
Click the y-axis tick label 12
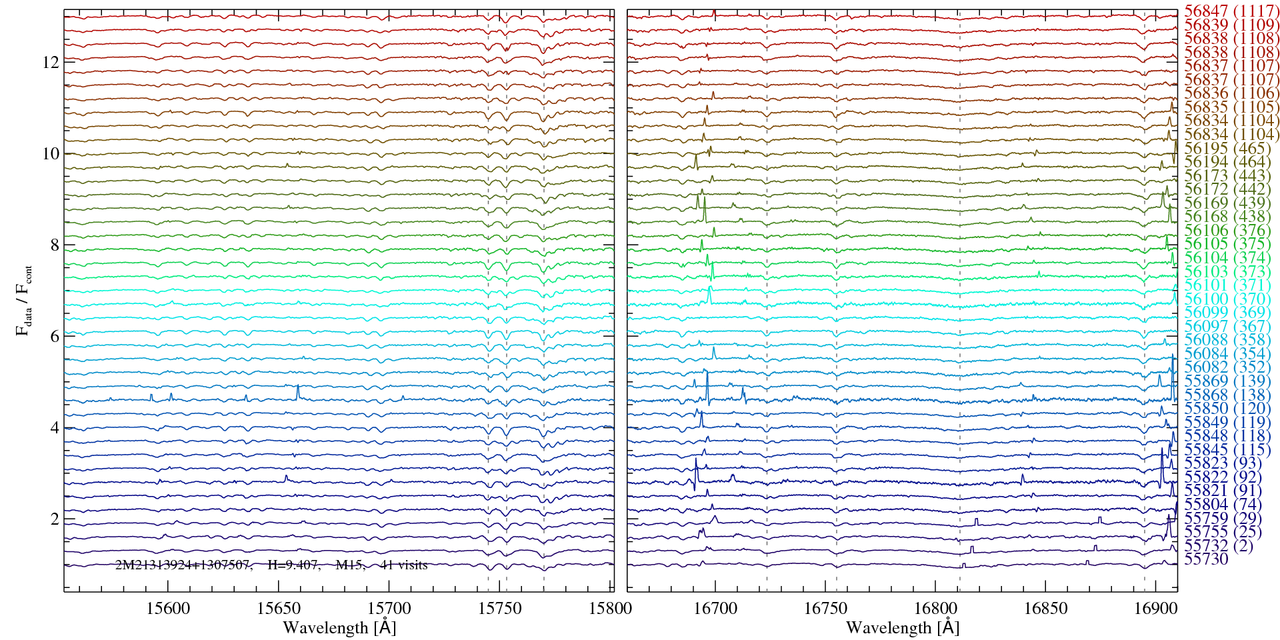(51, 63)
